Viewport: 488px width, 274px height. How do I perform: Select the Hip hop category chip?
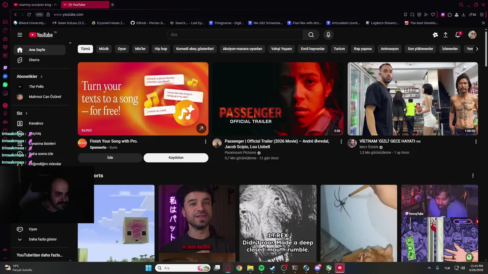[161, 49]
